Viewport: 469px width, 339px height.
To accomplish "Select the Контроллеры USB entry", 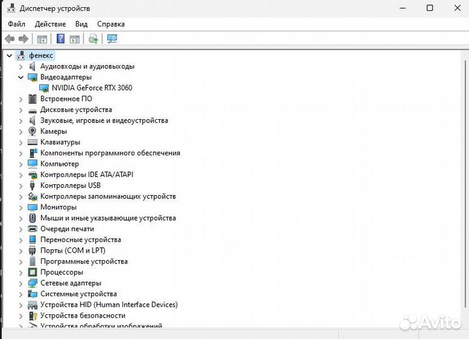I will (70, 185).
